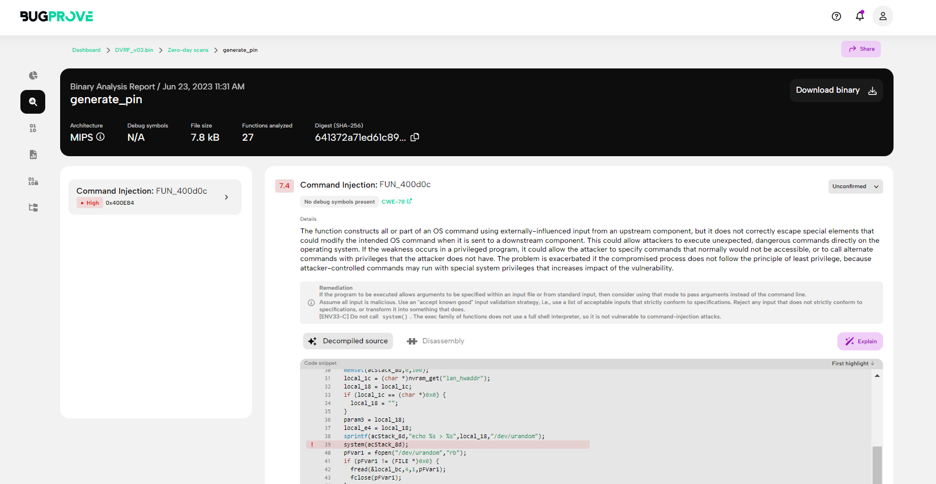
Task: Select the zero-day scan magnifier sidebar icon
Action: [x=33, y=102]
